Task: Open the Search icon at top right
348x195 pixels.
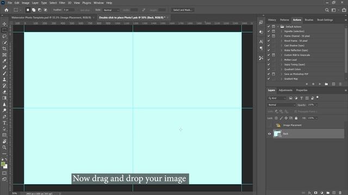Action: pos(327,10)
